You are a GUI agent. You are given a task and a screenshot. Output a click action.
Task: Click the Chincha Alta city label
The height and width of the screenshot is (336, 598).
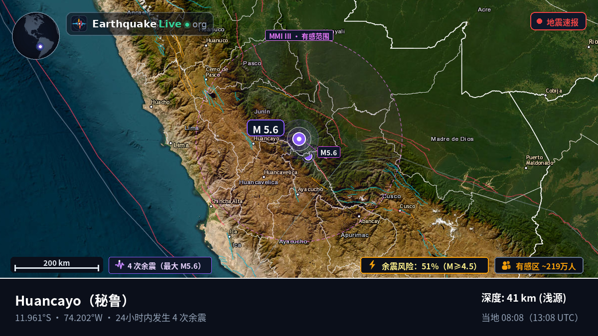(227, 201)
